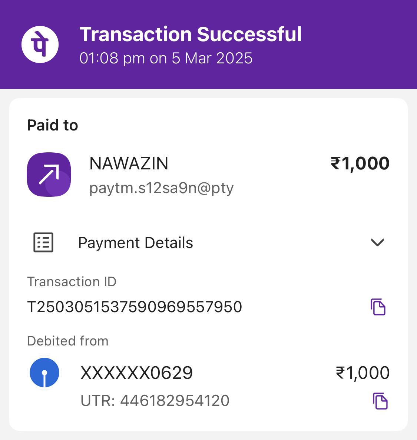Click the Payment Details heading
This screenshot has height=440, width=417.
135,243
